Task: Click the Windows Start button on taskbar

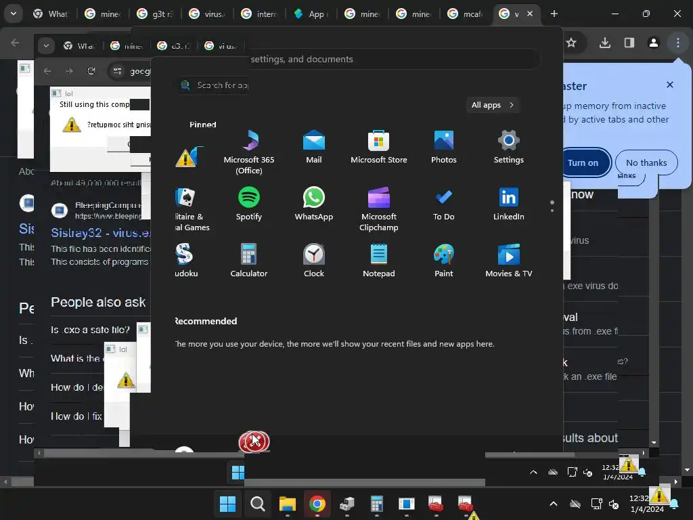Action: (x=227, y=504)
